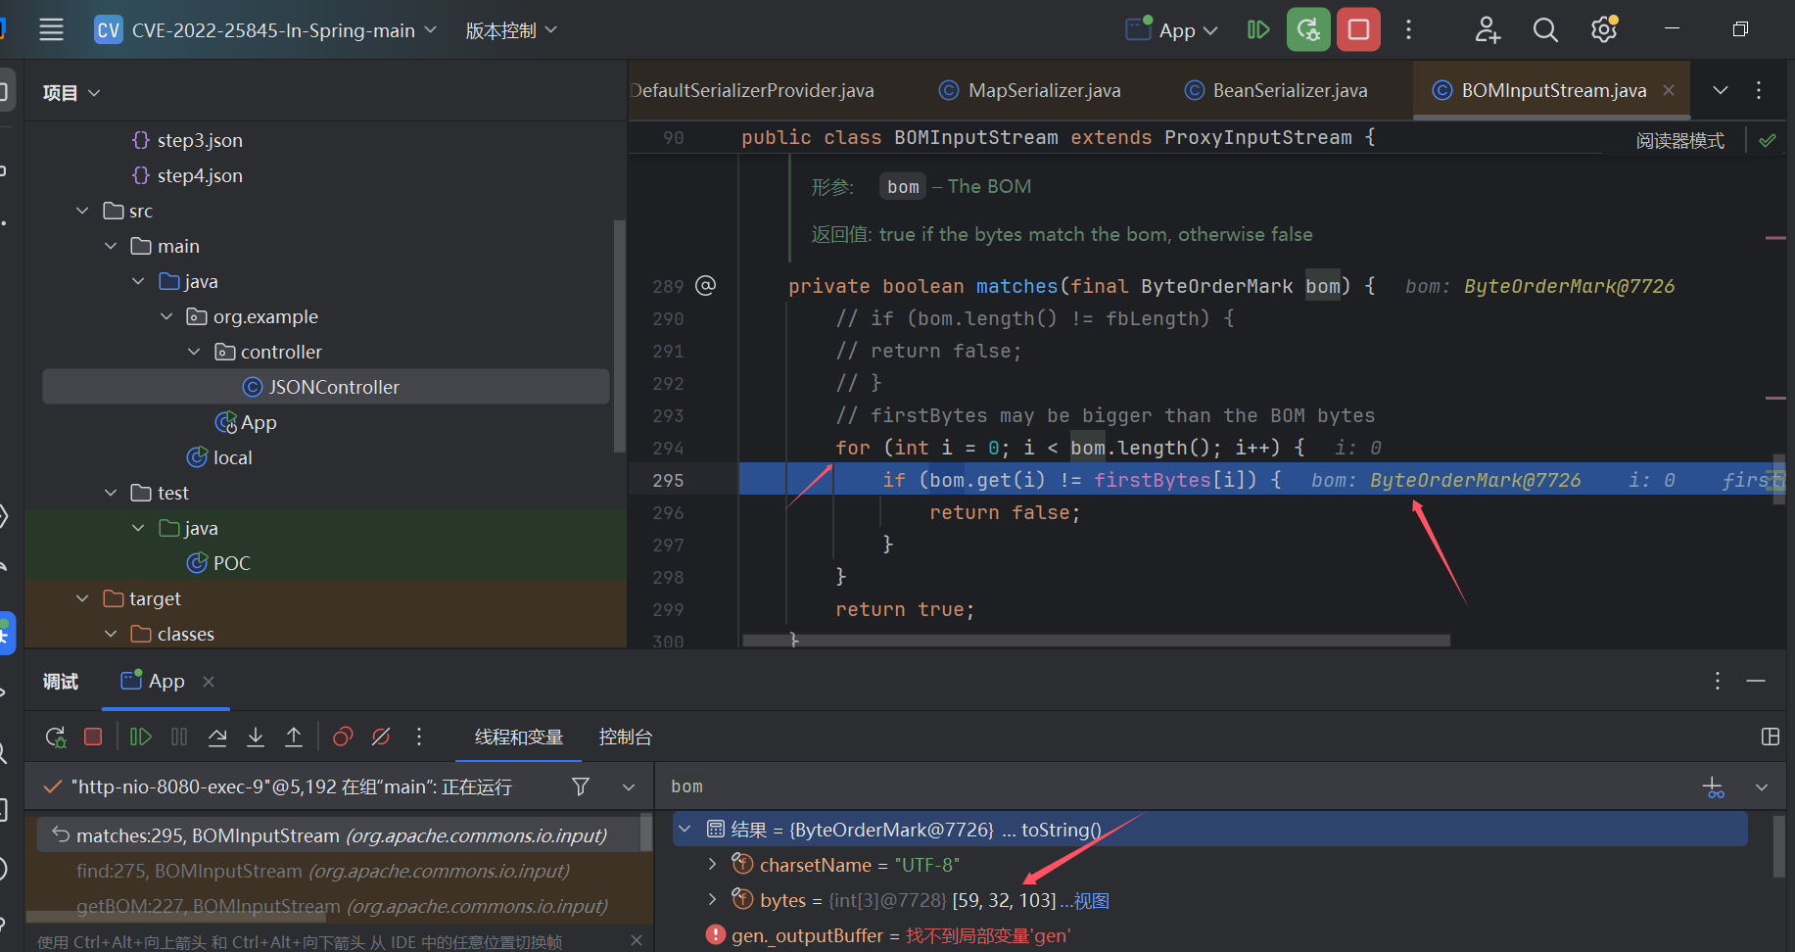Close the BOMInputStream.java tab

click(1669, 90)
